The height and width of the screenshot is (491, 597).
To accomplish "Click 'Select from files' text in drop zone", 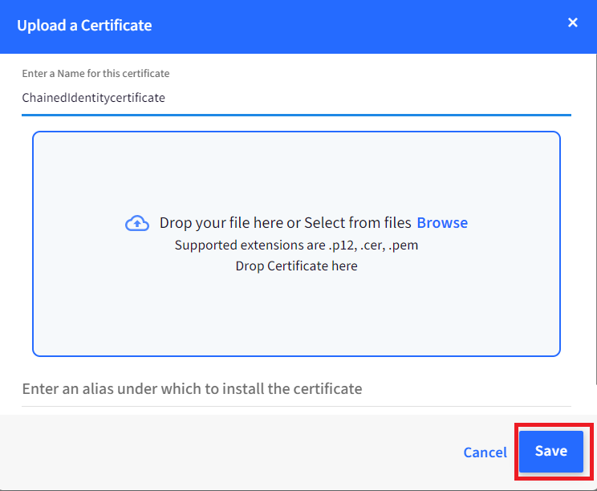I will point(358,223).
